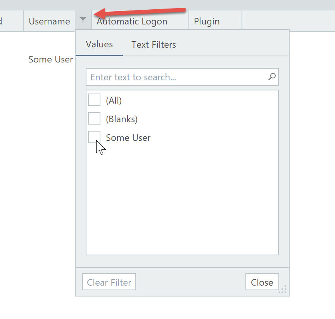The image size is (335, 319).
Task: Click the Username column filter funnel icon
Action: (83, 21)
